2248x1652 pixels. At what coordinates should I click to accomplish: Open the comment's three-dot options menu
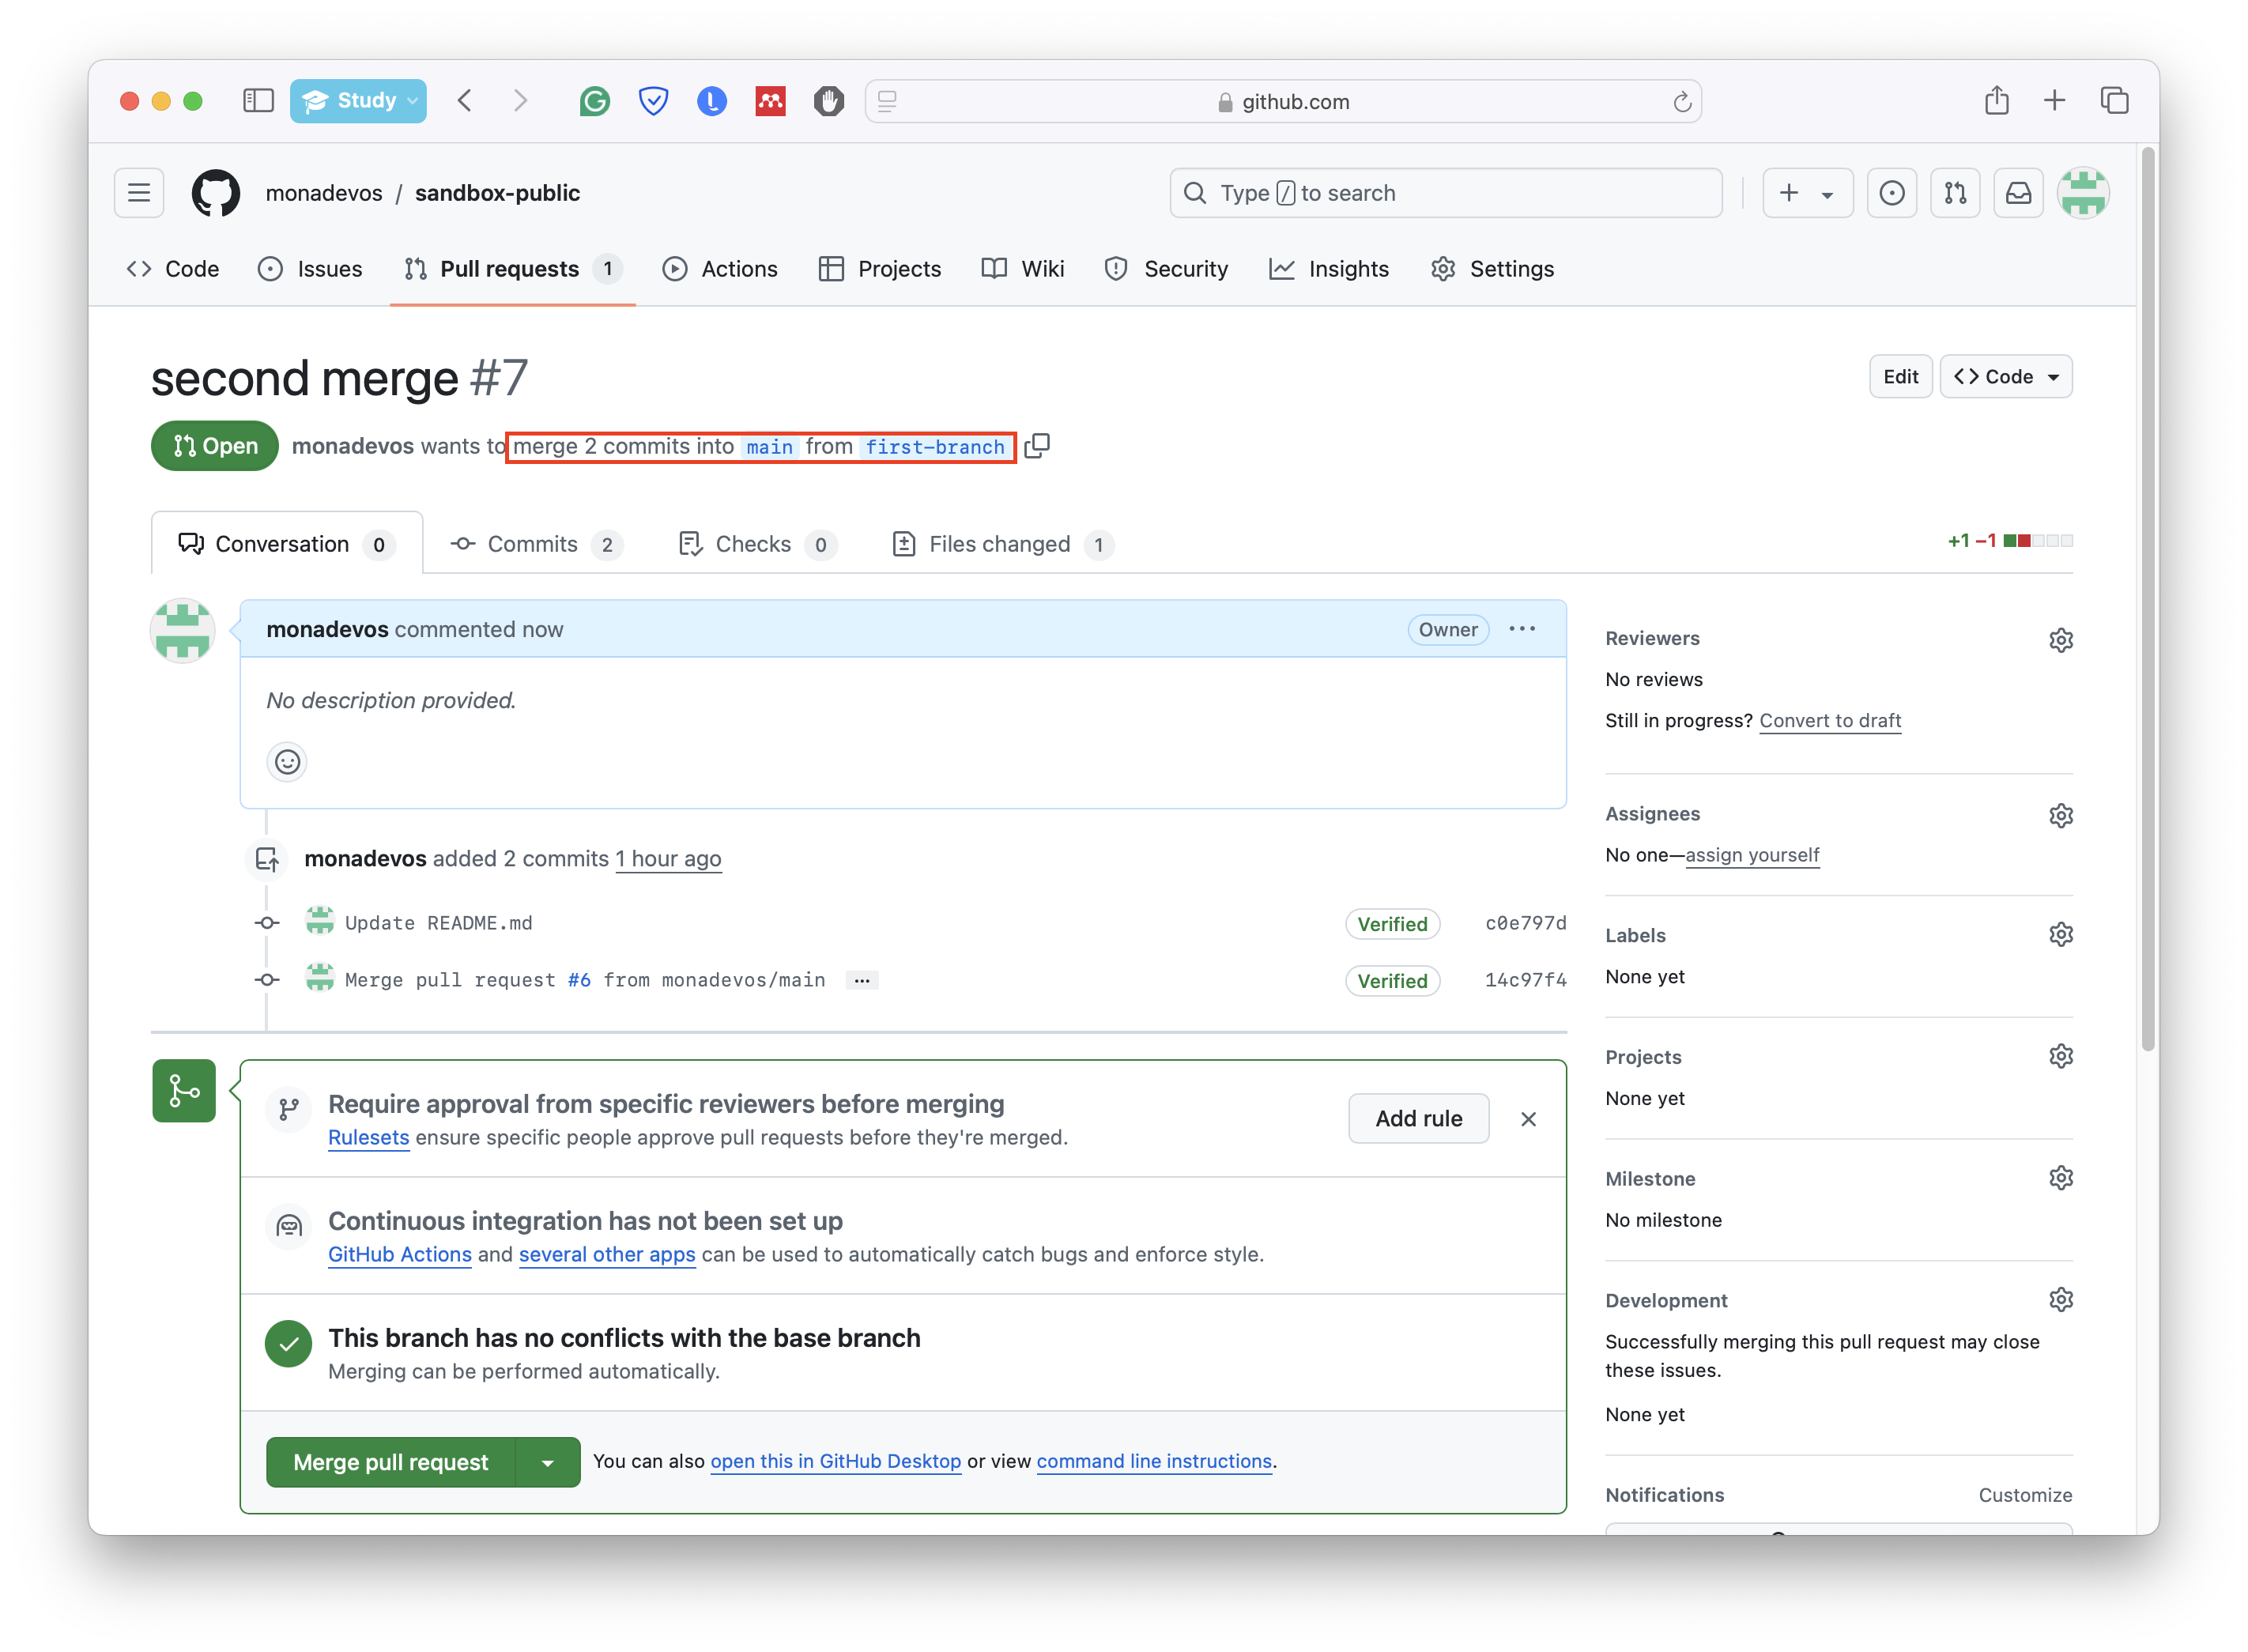pyautogui.click(x=1522, y=629)
